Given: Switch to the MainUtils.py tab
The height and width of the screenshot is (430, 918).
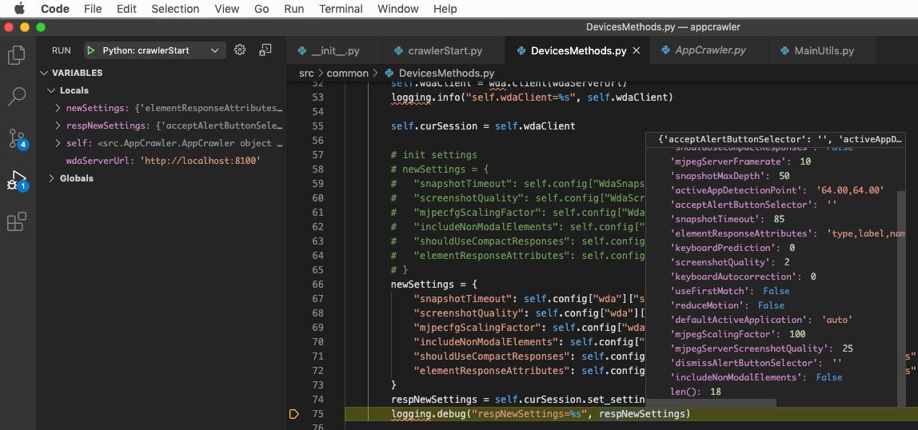Looking at the screenshot, I should 823,50.
